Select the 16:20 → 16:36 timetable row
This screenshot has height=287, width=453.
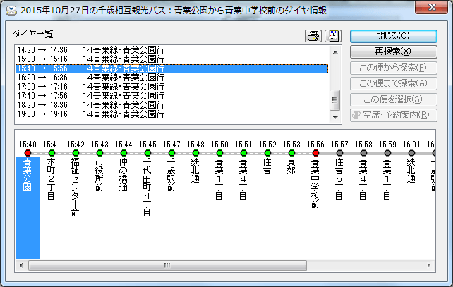click(x=90, y=78)
